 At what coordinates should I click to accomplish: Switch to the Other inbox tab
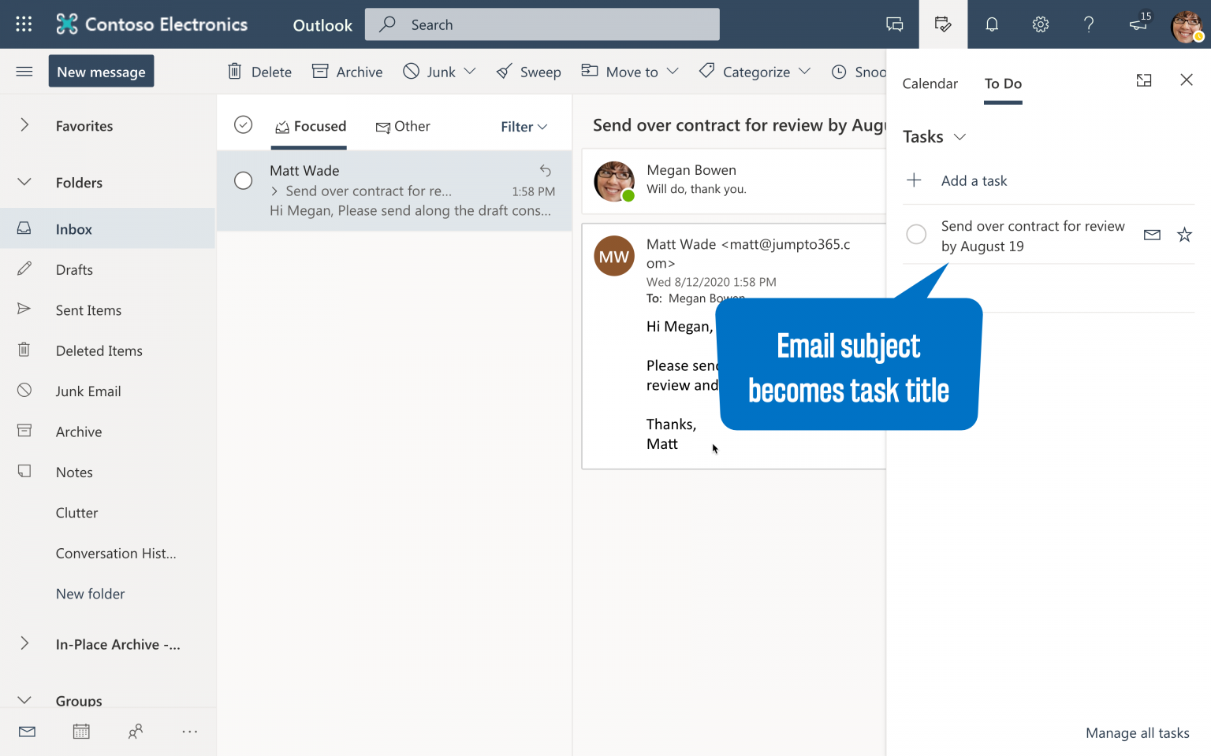[x=403, y=126]
